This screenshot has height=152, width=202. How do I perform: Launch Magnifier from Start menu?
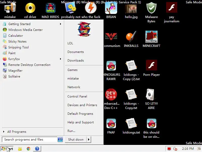(x=32, y=71)
